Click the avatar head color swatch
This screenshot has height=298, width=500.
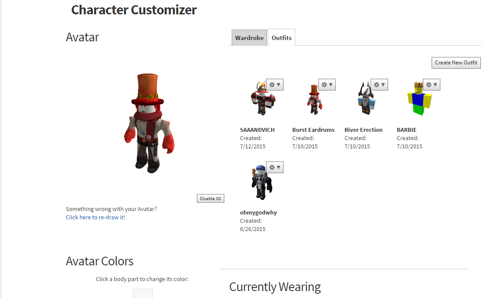click(x=143, y=294)
